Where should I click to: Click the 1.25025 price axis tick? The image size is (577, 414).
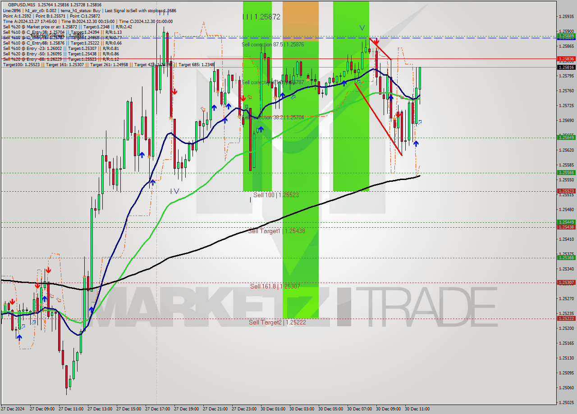coord(566,402)
